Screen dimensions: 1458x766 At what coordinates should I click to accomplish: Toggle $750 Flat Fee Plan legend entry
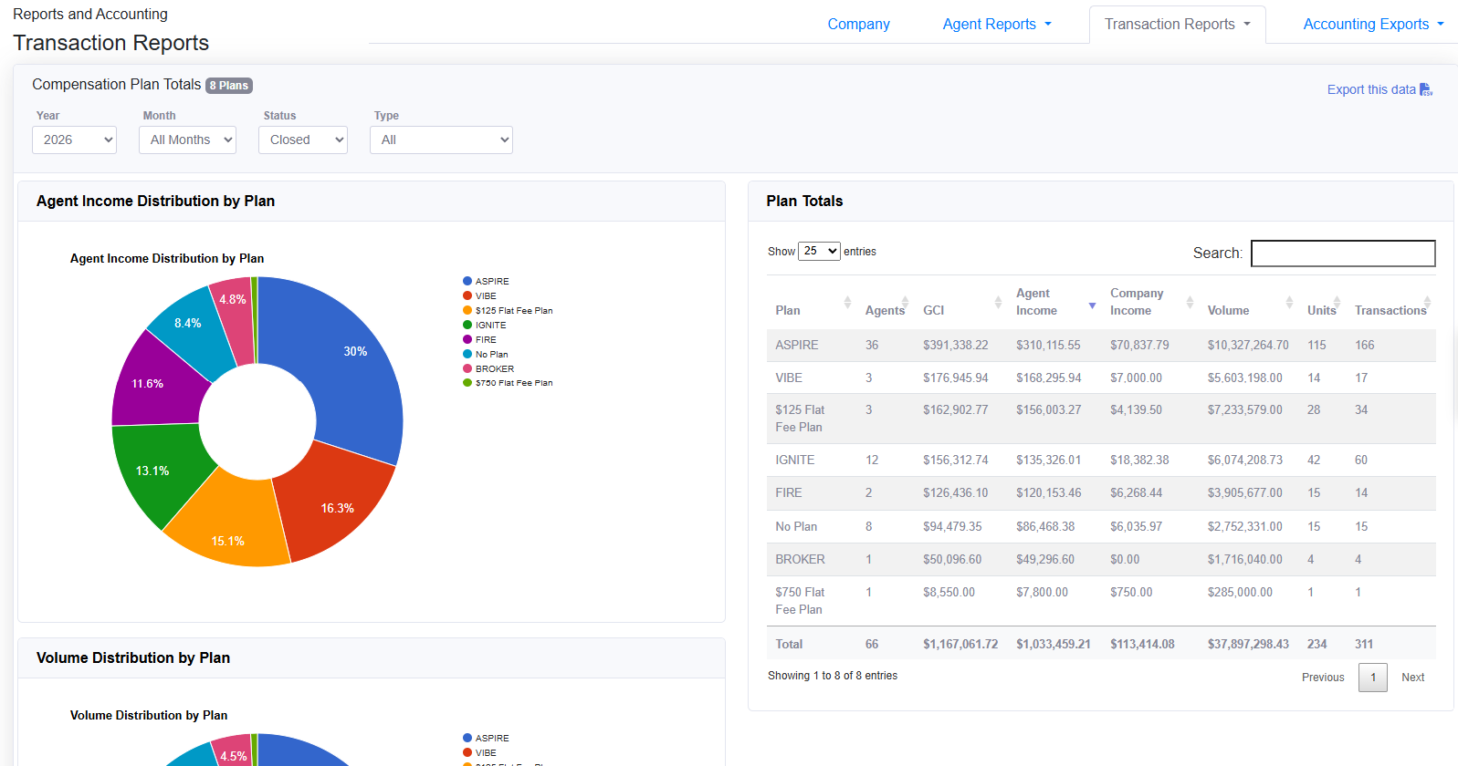pyautogui.click(x=508, y=383)
